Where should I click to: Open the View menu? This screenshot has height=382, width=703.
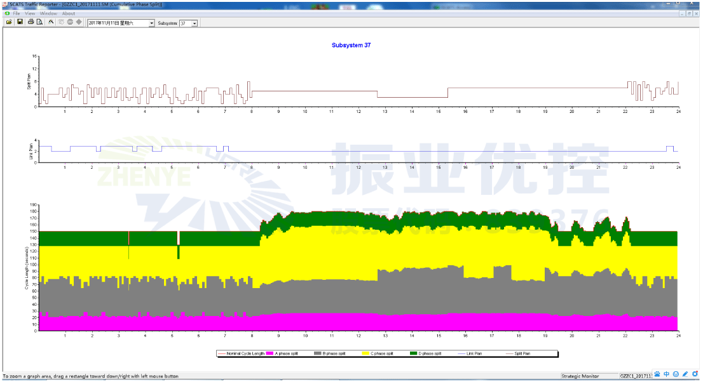(x=30, y=13)
